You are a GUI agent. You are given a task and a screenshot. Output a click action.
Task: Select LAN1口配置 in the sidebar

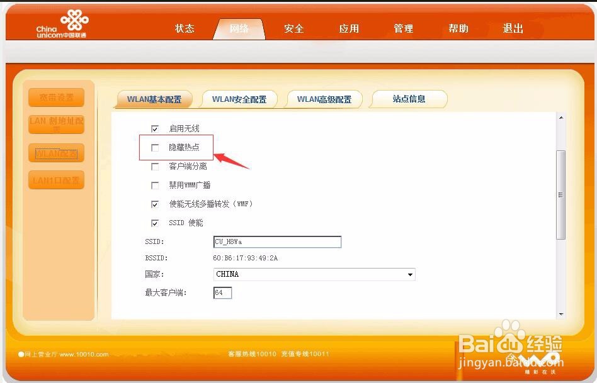click(x=55, y=180)
